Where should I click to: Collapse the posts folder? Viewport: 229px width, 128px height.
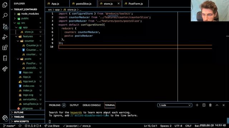pyautogui.click(x=27, y=59)
